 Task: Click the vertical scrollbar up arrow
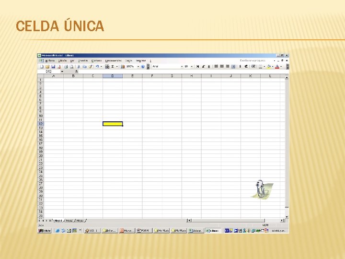coord(287,77)
